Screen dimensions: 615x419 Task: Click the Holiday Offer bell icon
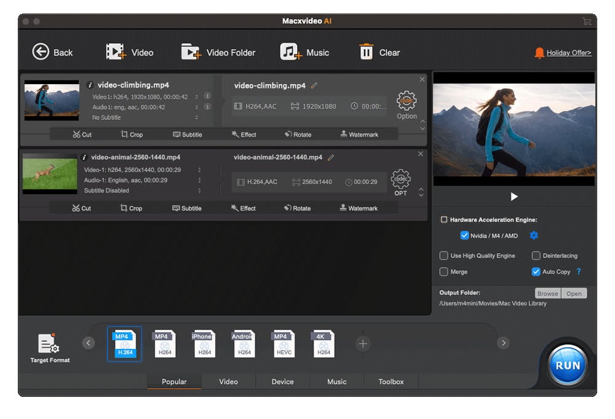tap(539, 52)
